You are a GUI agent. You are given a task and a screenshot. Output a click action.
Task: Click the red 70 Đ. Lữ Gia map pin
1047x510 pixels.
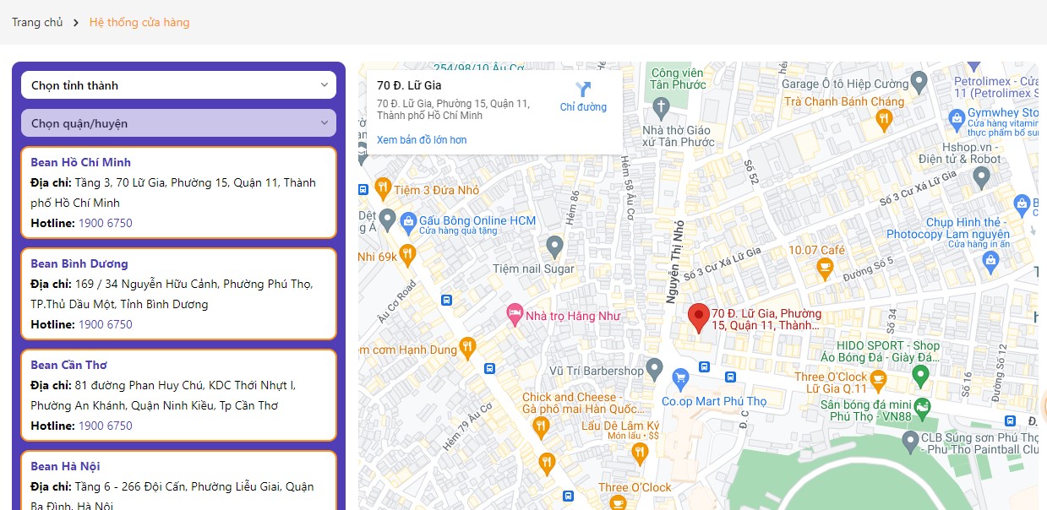[698, 317]
